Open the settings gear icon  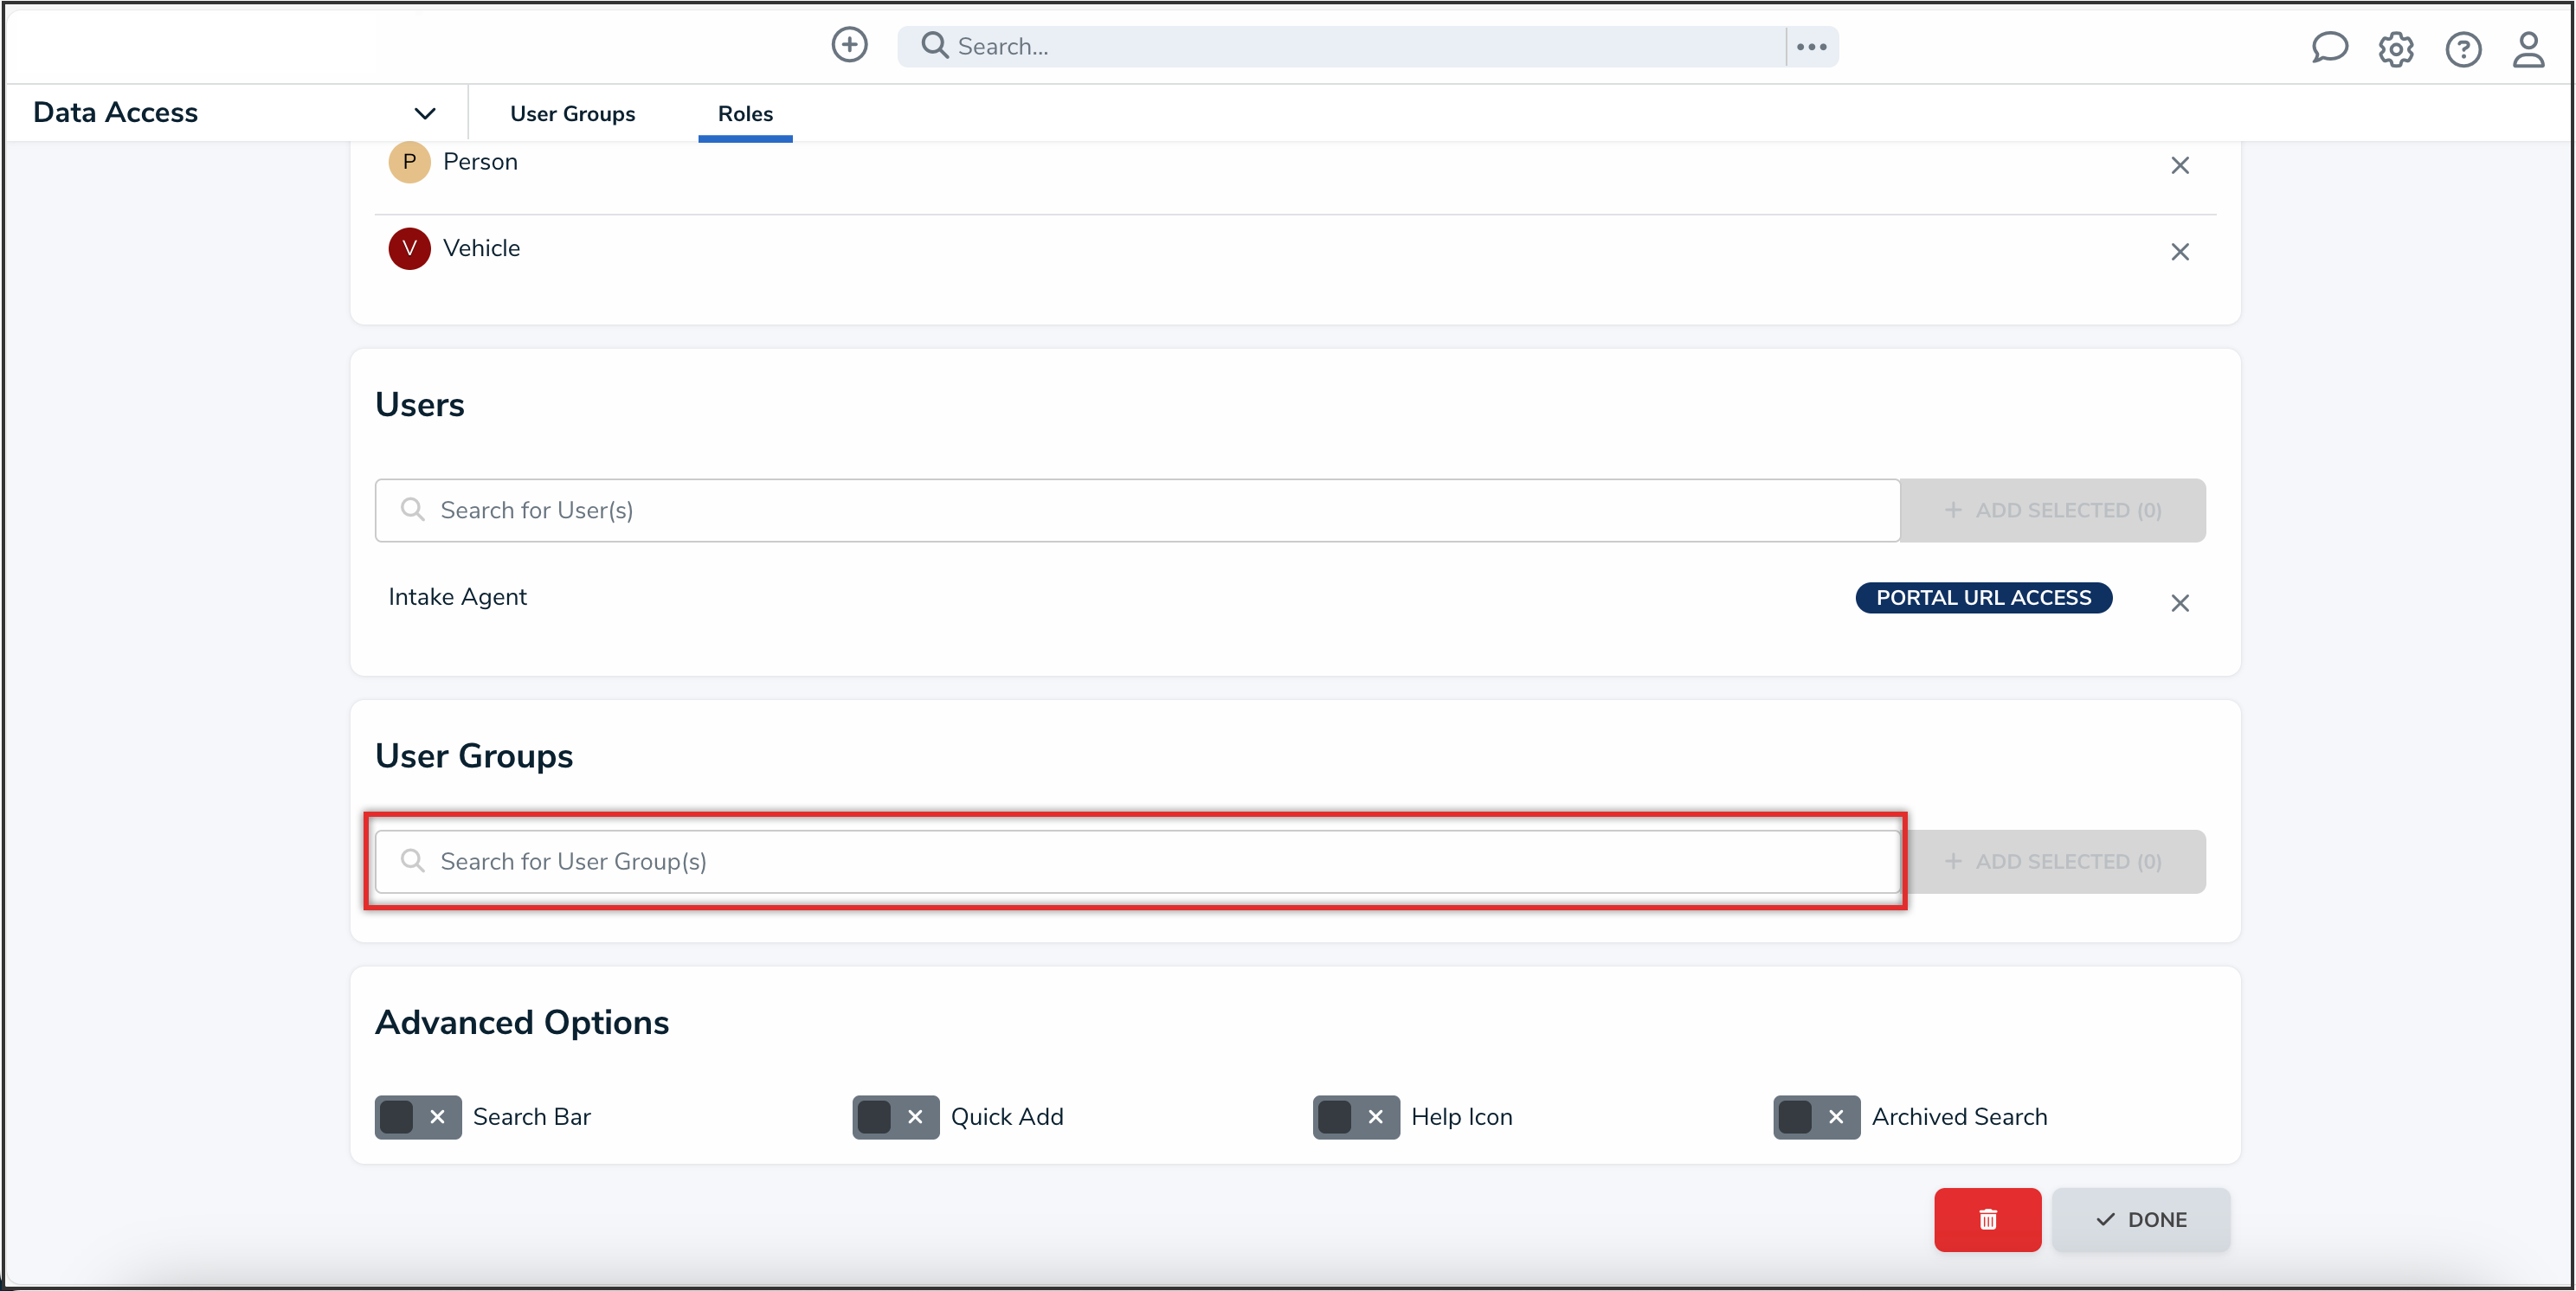(2396, 49)
